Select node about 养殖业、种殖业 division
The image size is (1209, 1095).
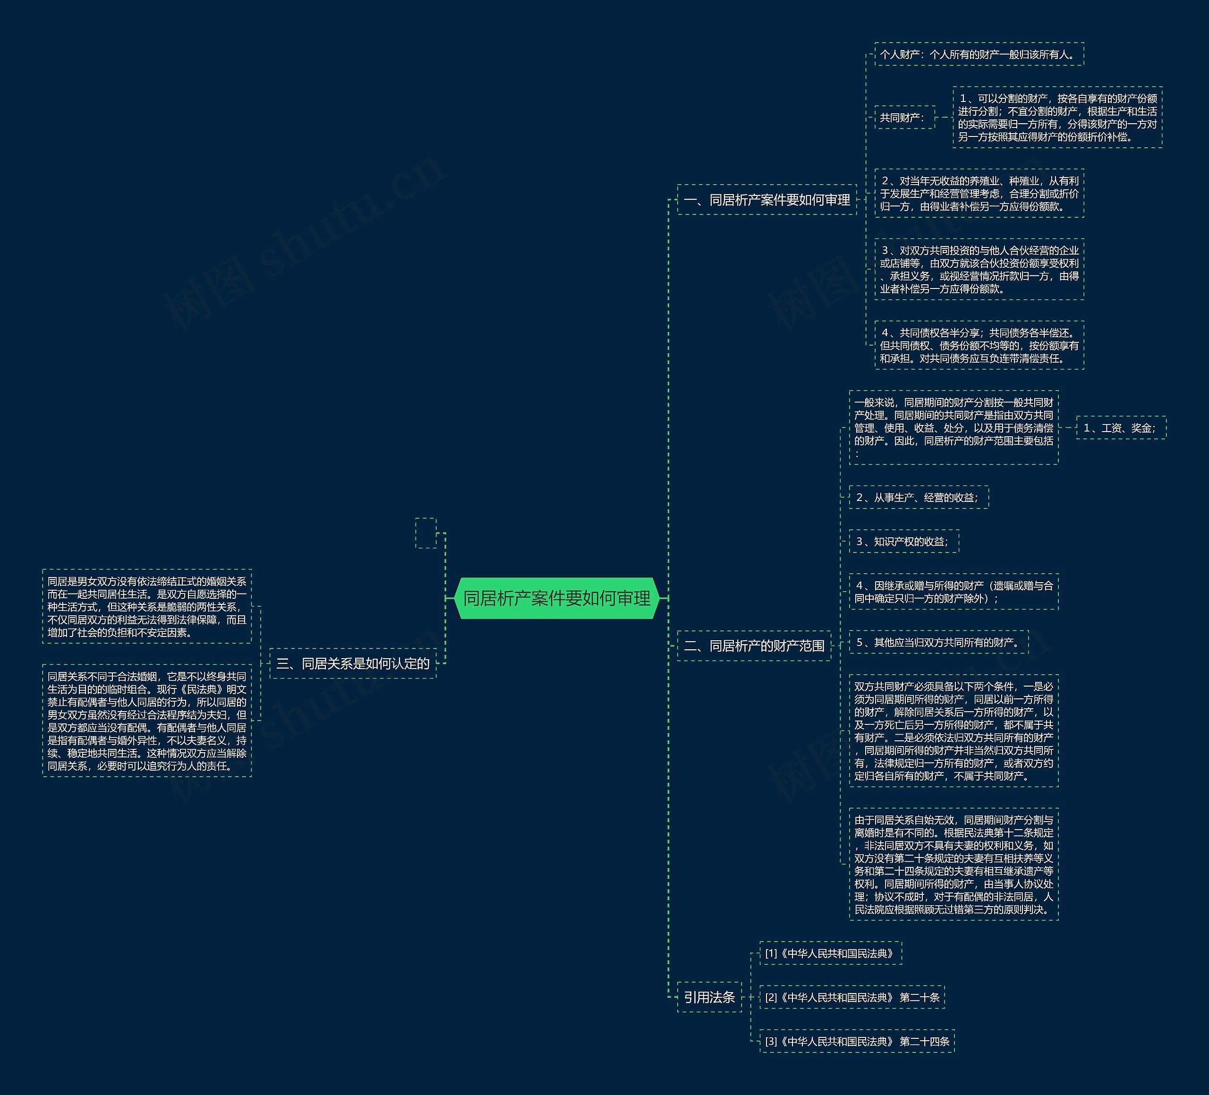click(979, 193)
